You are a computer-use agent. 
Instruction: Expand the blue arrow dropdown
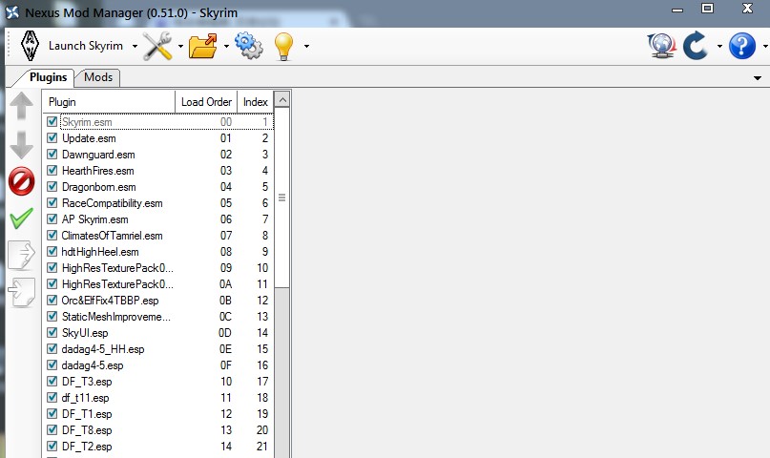pyautogui.click(x=719, y=46)
